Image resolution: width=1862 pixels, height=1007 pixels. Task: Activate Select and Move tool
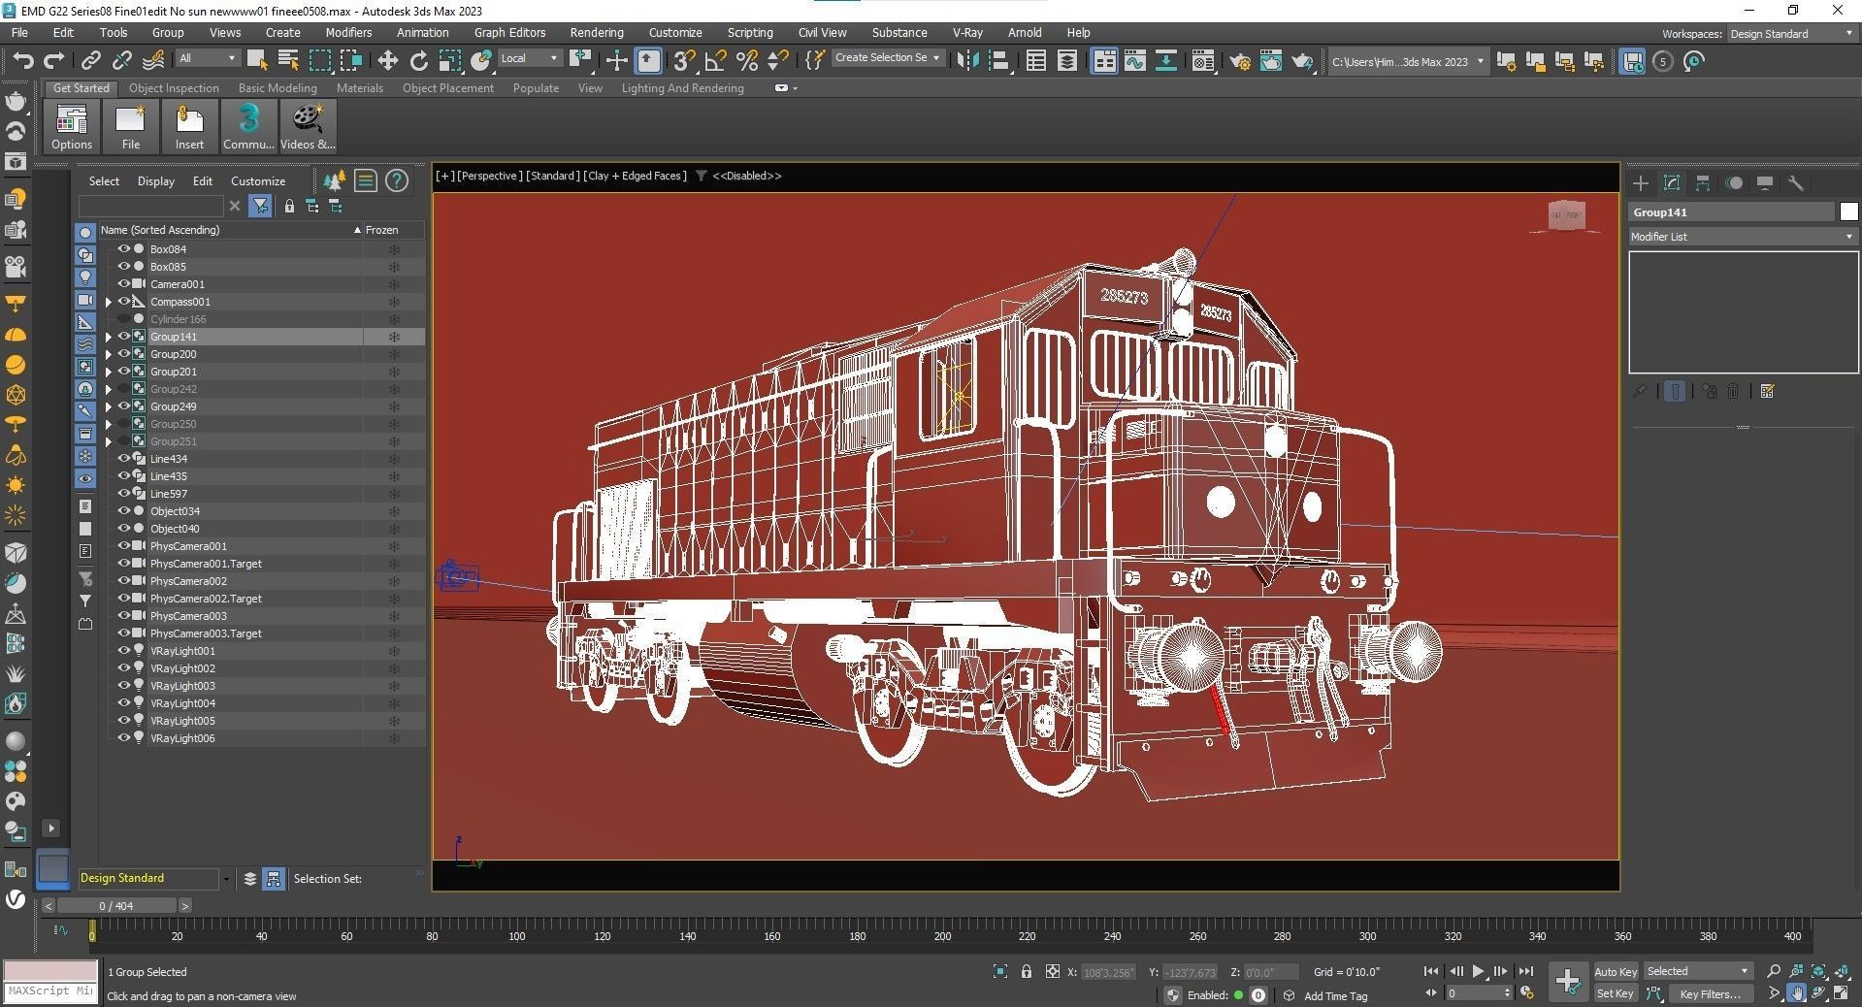(387, 61)
